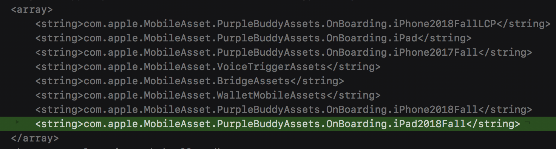This screenshot has height=149, width=556.
Task: Click the small arrow marker beside highlighted line
Action: 16,122
